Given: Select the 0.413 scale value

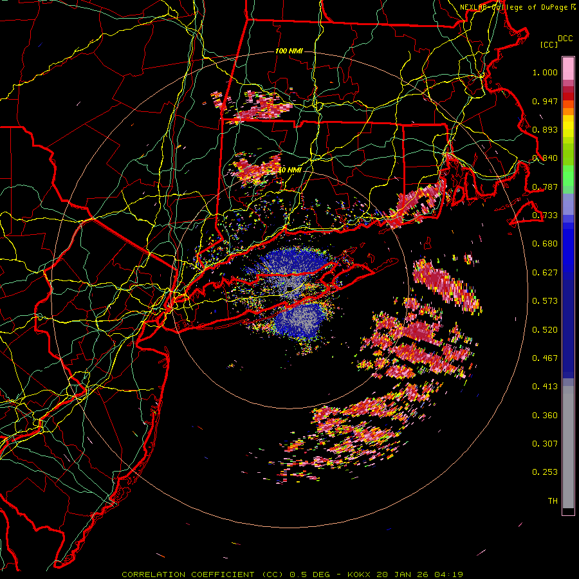Looking at the screenshot, I should click(x=545, y=387).
